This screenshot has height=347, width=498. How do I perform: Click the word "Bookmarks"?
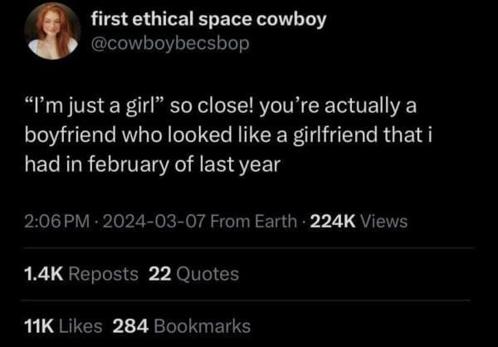(202, 326)
